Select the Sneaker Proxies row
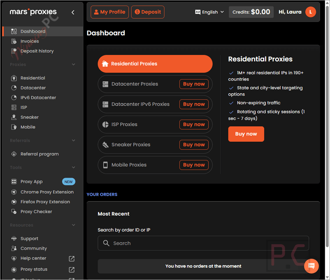This screenshot has height=280, width=330. coord(155,145)
